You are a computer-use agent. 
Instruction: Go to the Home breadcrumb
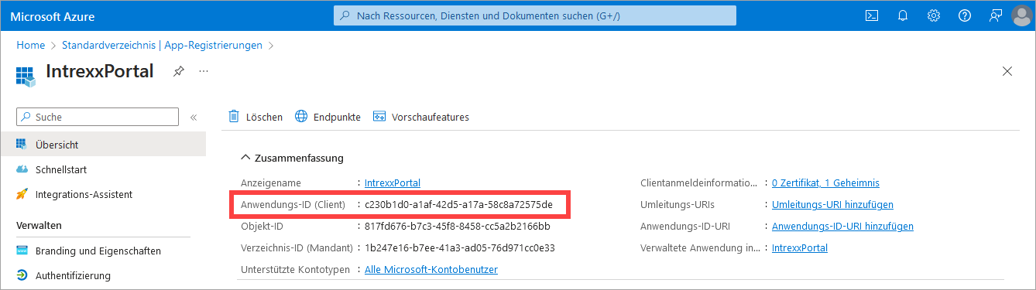(30, 45)
